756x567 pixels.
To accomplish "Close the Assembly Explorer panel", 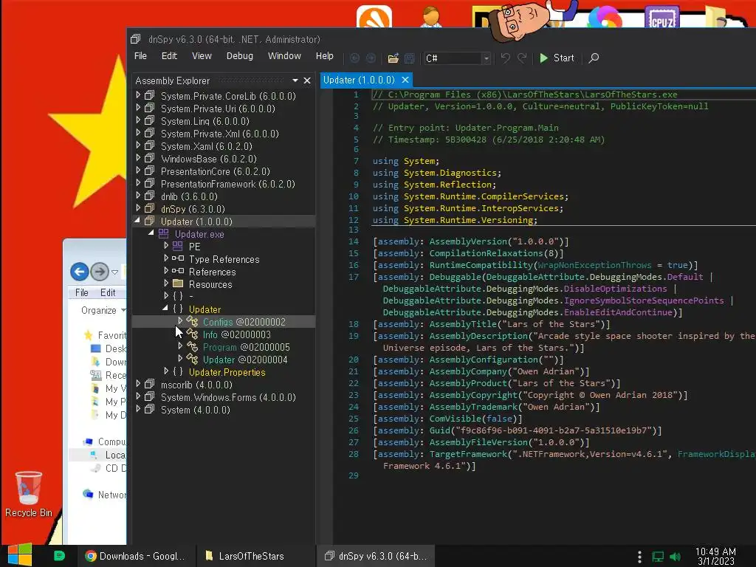I will point(307,80).
